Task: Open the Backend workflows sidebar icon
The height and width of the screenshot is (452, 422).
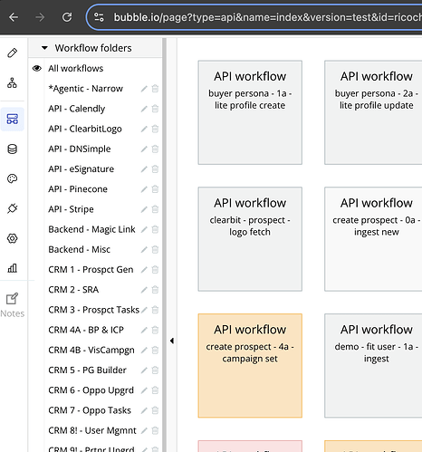Action: [x=13, y=119]
